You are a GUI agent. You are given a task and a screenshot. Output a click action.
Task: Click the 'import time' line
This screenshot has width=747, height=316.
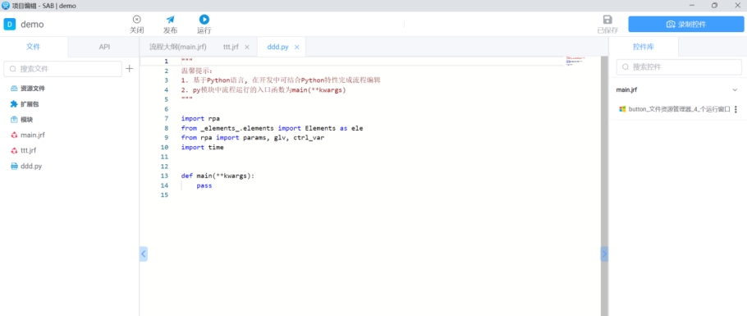click(203, 147)
